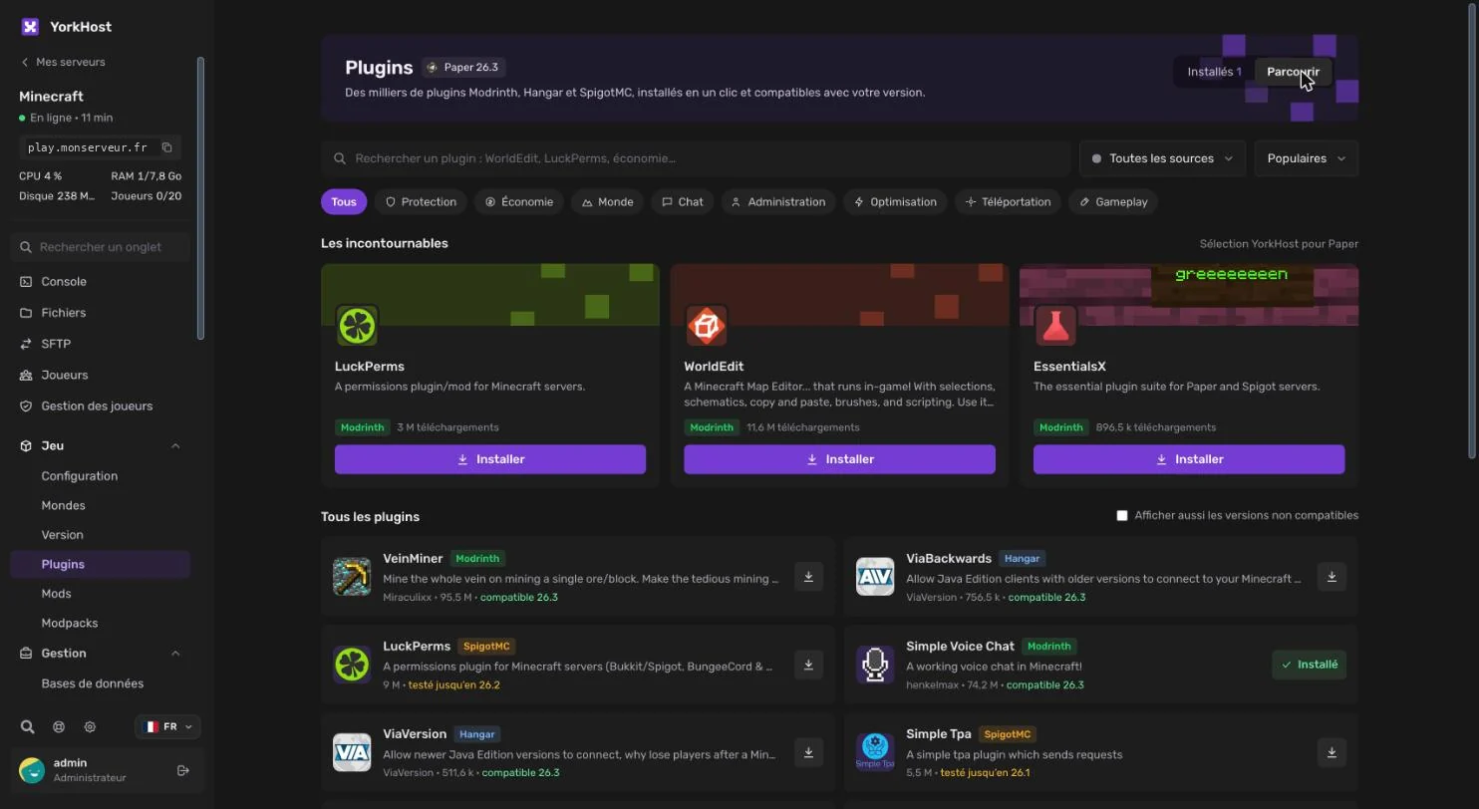This screenshot has height=809, width=1479.
Task: Filter plugins by Administration
Action: [778, 201]
